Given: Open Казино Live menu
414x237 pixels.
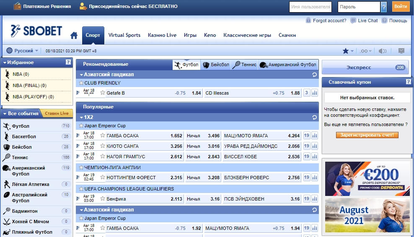Looking at the screenshot, I should click(x=162, y=35).
